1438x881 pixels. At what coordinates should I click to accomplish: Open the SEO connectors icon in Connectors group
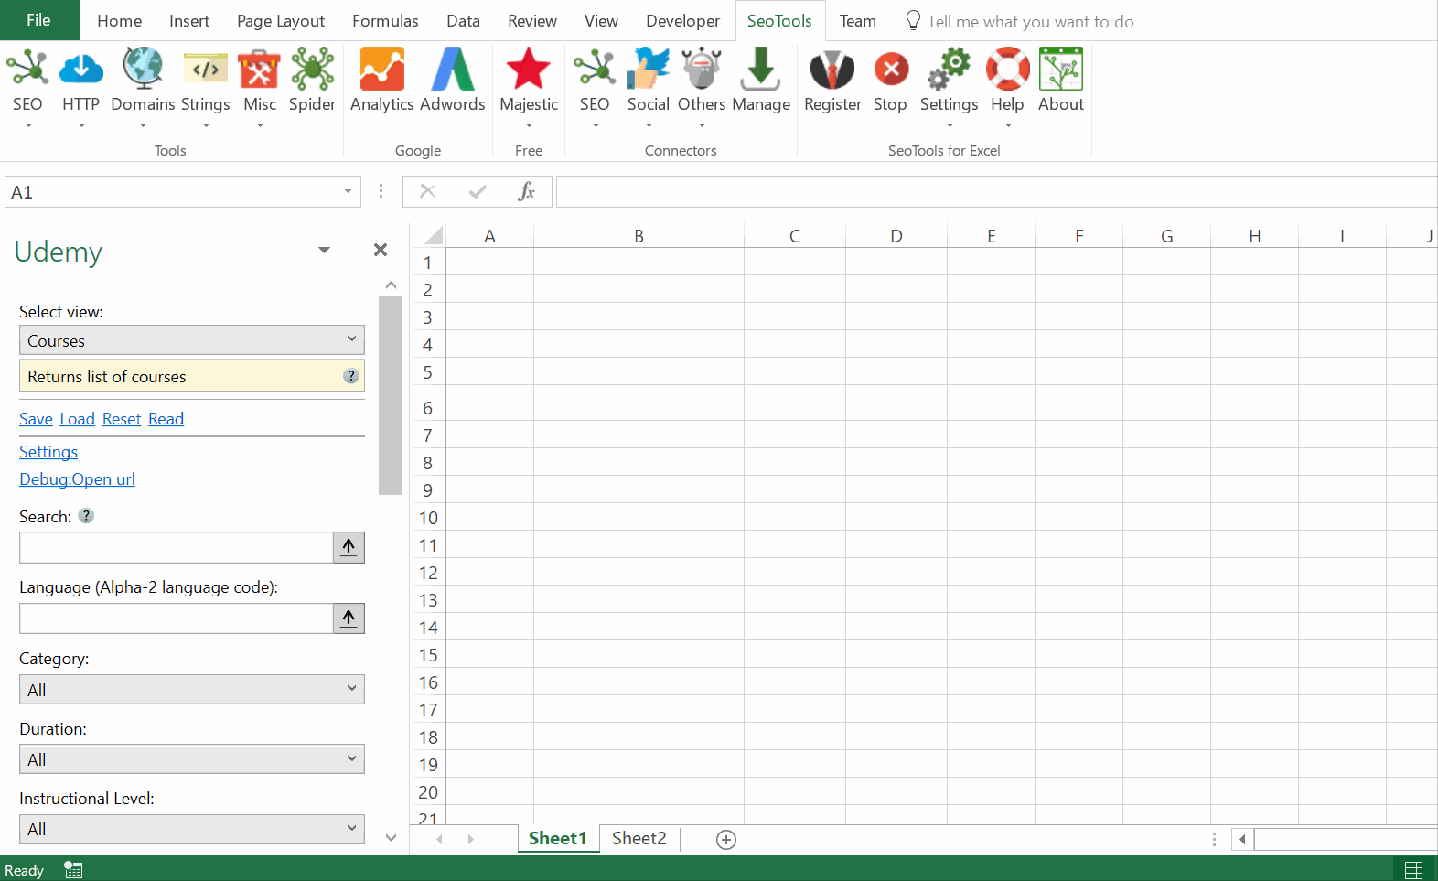pyautogui.click(x=595, y=69)
